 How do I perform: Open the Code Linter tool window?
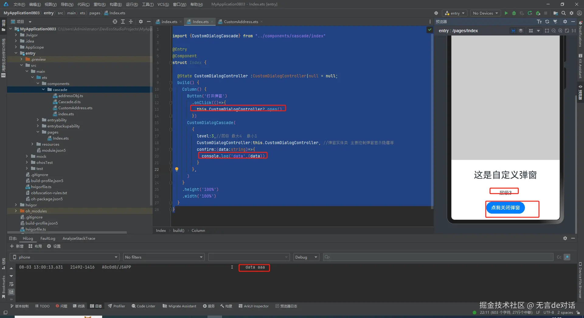pos(143,306)
